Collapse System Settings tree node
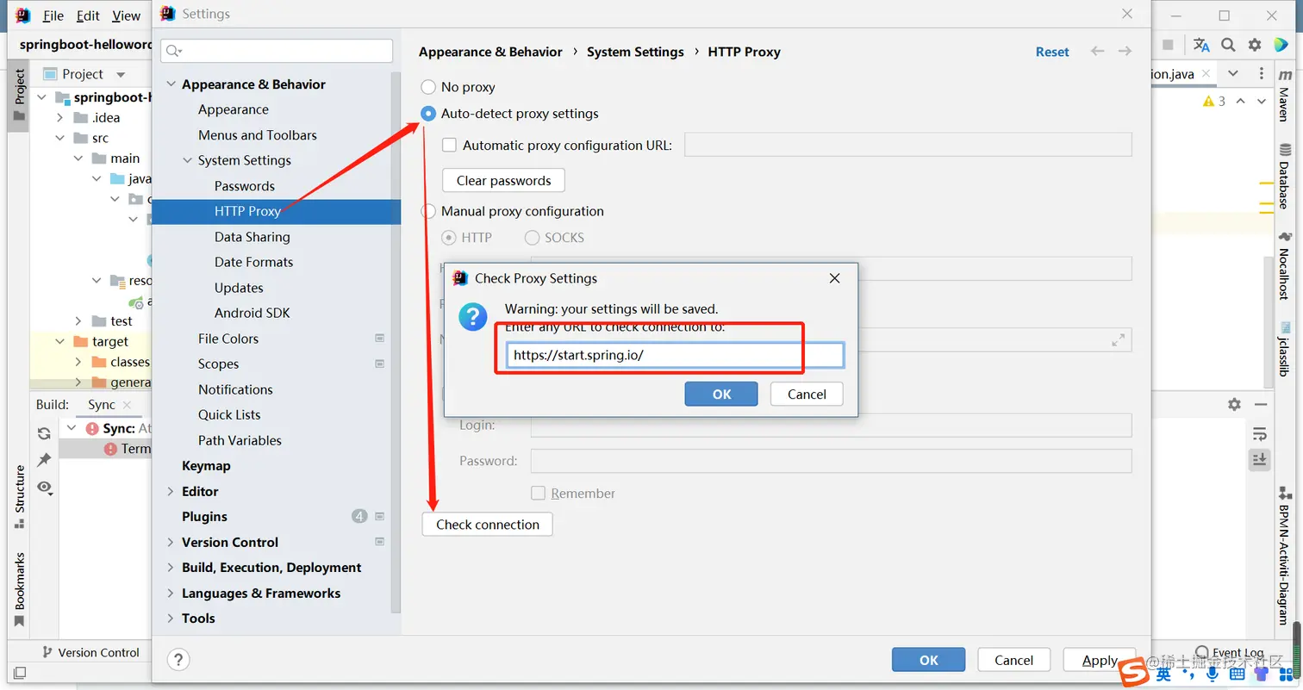The height and width of the screenshot is (690, 1303). coord(187,160)
